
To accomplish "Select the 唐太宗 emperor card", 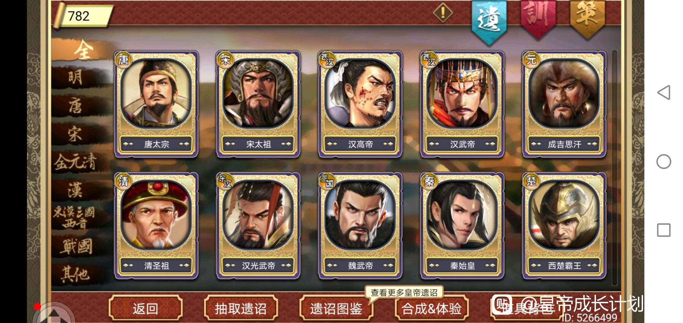I will (x=156, y=104).
